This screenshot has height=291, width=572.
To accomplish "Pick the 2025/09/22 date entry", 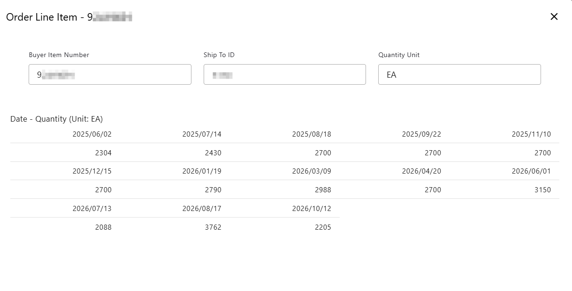I will point(421,134).
